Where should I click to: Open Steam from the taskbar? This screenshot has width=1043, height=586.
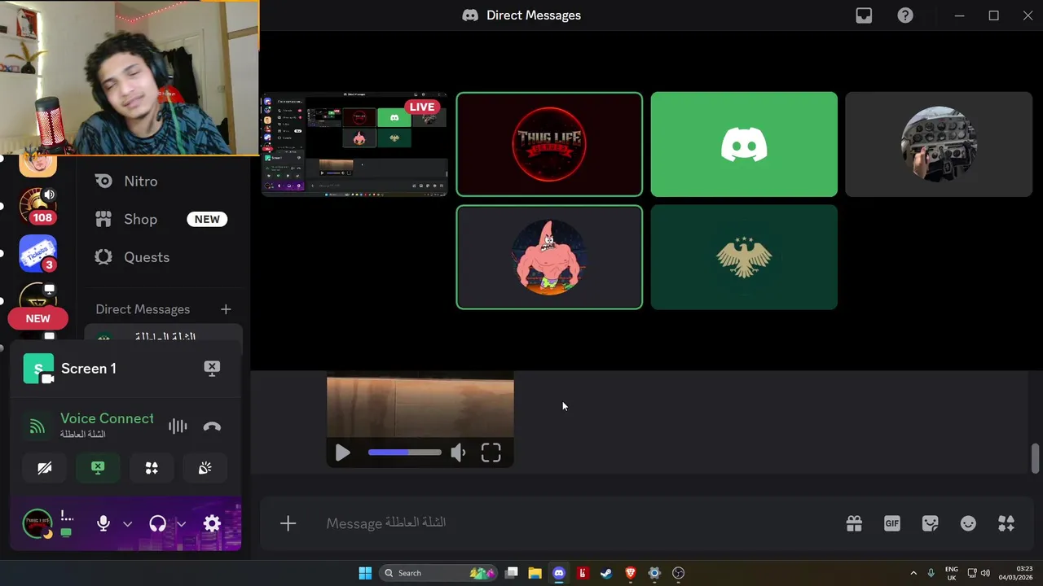pos(606,573)
